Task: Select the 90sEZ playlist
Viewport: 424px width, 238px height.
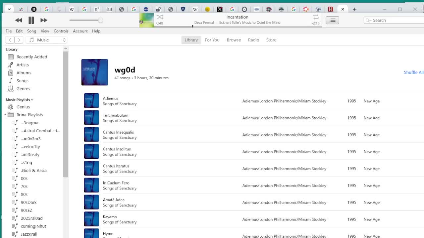Action: click(26, 210)
